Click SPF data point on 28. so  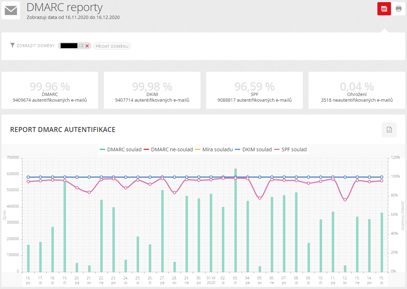pos(174,193)
